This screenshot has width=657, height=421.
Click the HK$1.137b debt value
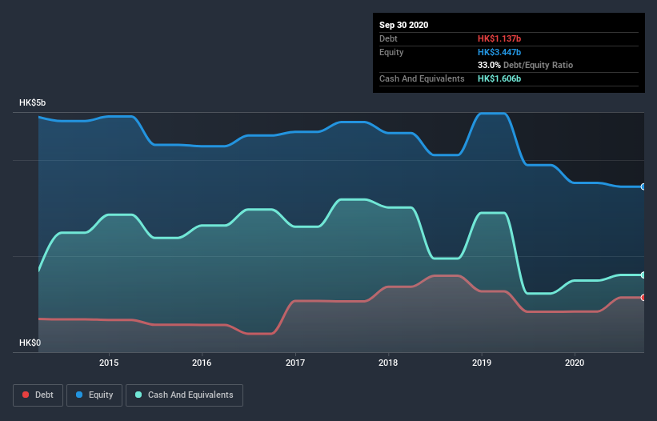pyautogui.click(x=499, y=39)
